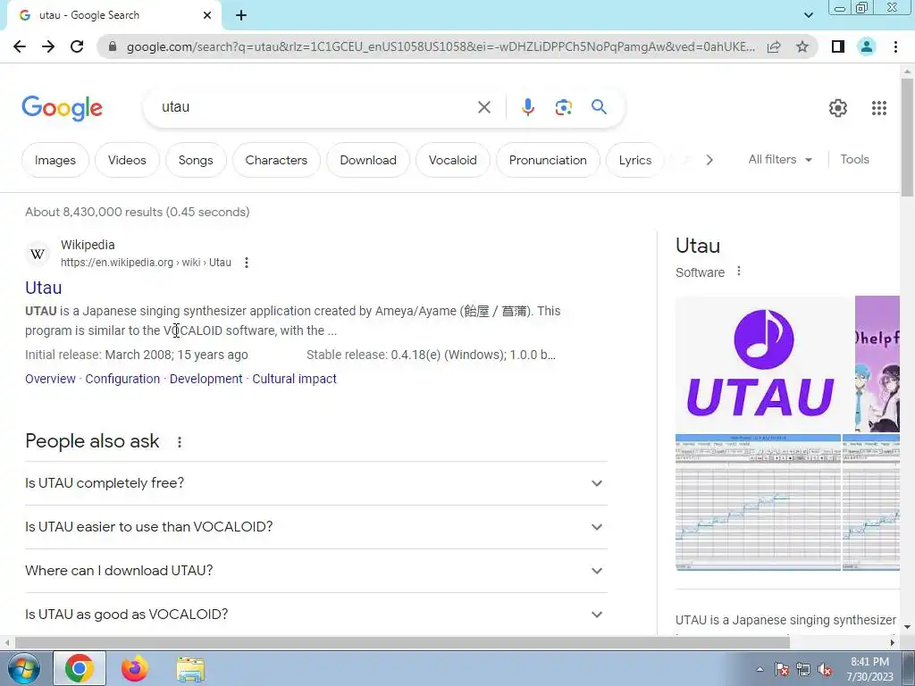Screen dimensions: 915x686
Task: Go forward in browser history
Action: 48,46
